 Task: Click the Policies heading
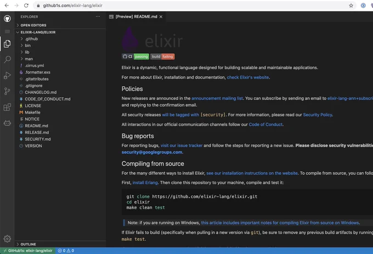132,89
